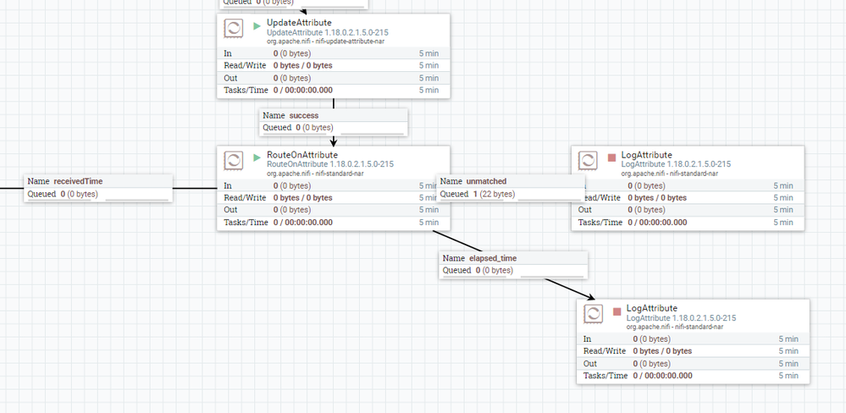
Task: Click the red stopped icon on lower LogAttribute
Action: [x=617, y=311]
